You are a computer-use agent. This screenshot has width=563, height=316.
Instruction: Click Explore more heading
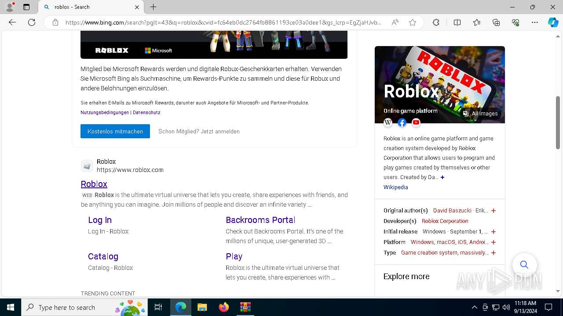pyautogui.click(x=406, y=276)
